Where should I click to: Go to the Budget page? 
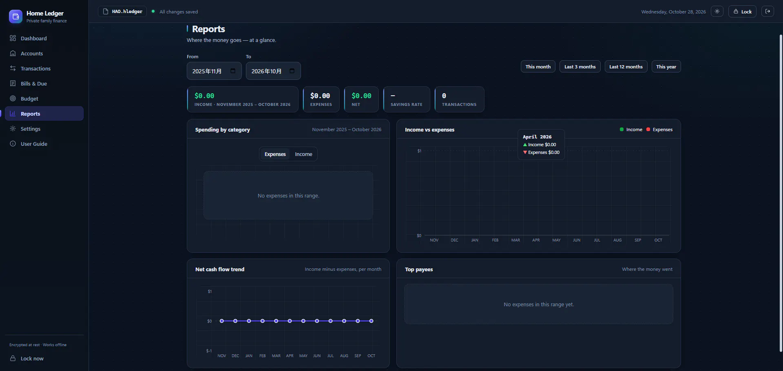pyautogui.click(x=44, y=99)
